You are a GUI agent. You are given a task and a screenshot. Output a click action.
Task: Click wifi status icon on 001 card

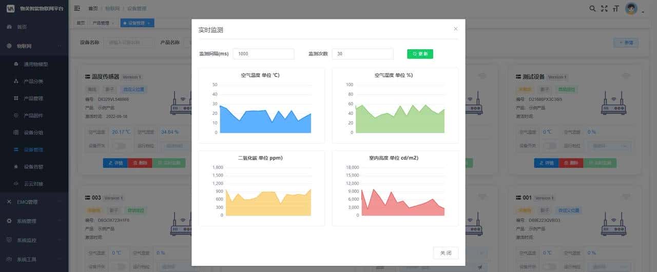coord(626,197)
